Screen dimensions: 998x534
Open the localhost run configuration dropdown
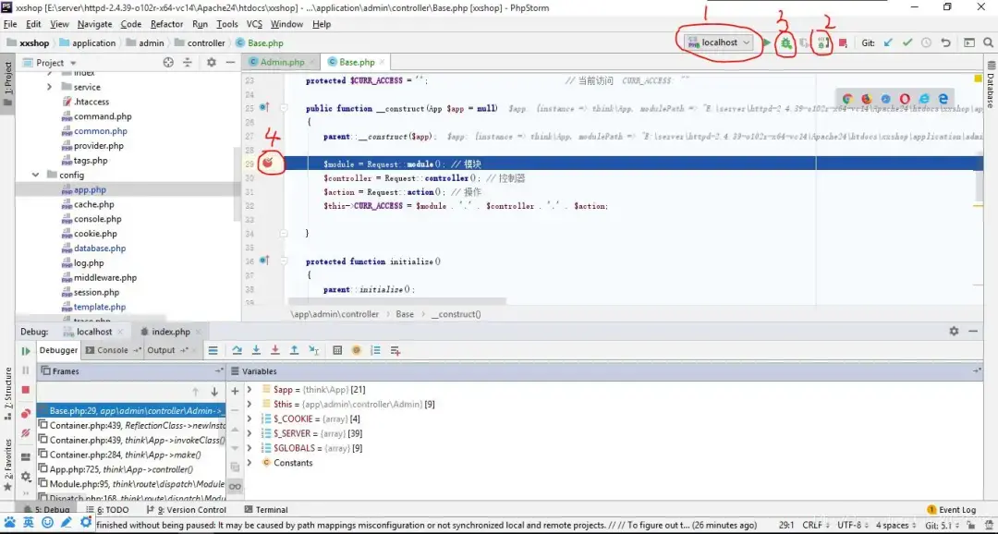[x=720, y=42]
